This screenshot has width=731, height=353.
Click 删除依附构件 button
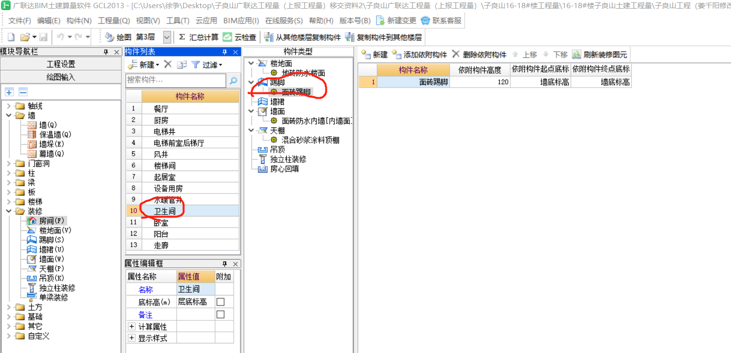(479, 55)
